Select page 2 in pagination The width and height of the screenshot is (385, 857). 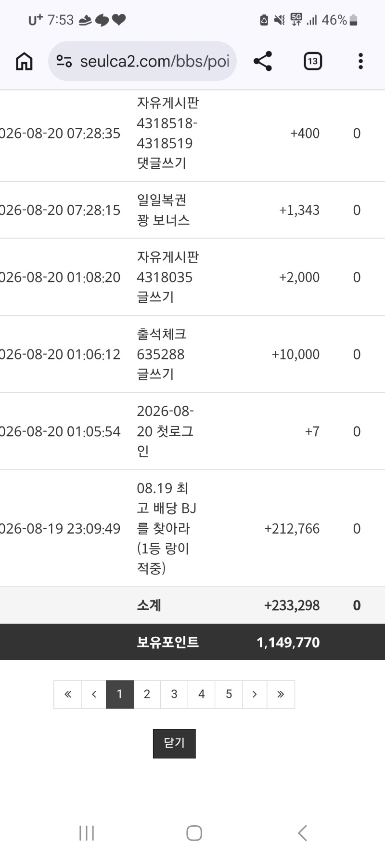tap(147, 694)
